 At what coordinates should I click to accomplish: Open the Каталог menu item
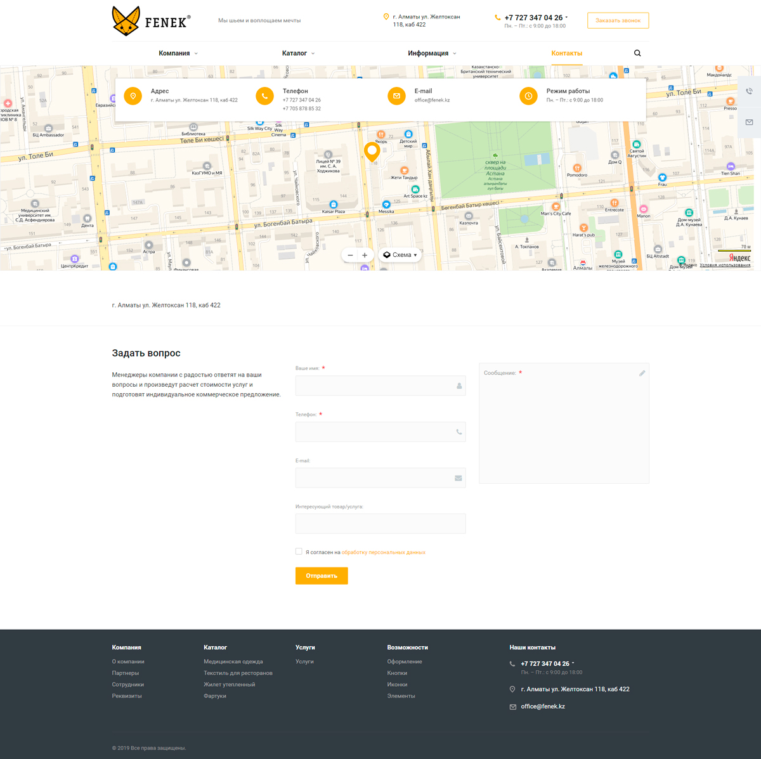click(297, 53)
